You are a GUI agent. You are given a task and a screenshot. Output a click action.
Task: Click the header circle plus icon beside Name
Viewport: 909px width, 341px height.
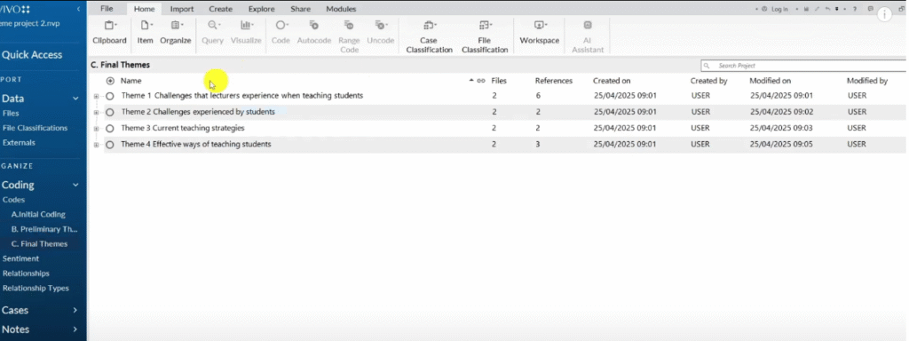[110, 81]
